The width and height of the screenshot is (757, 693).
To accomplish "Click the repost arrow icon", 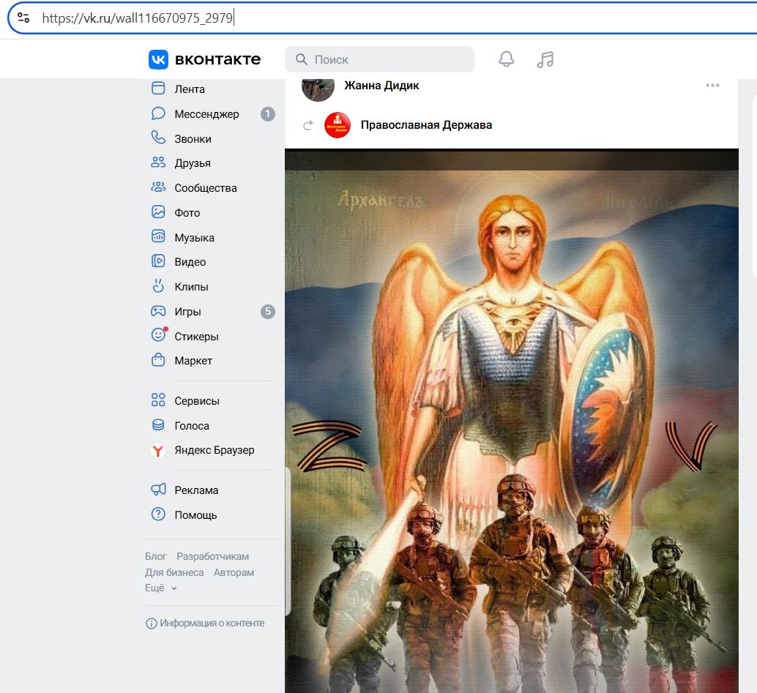I will click(308, 125).
